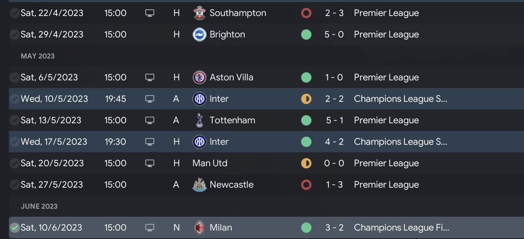This screenshot has width=524, height=239.
Task: Toggle green checkmark on 10/6/2023 Milan fixture
Action: (15, 228)
